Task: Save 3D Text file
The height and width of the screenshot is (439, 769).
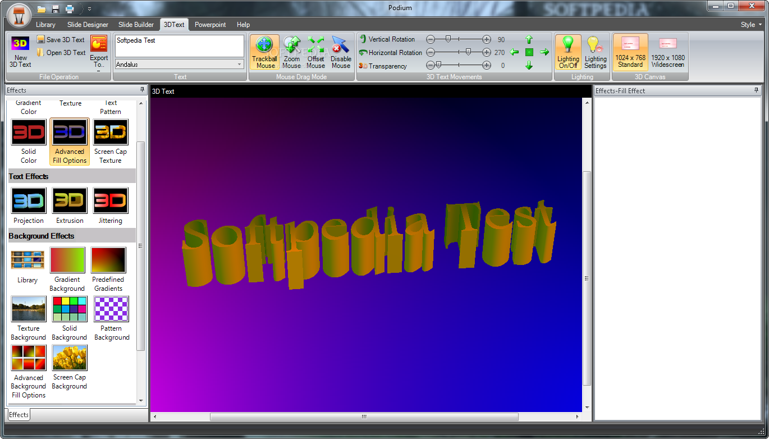Action: [61, 40]
